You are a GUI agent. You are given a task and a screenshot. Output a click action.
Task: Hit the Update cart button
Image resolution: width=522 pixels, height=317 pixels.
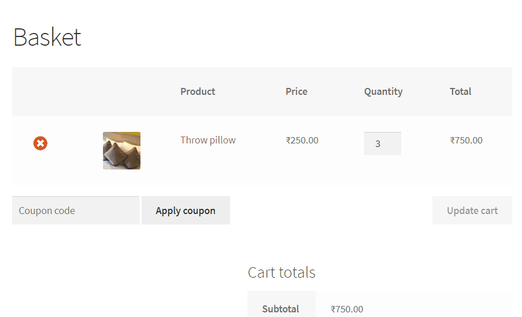point(472,211)
